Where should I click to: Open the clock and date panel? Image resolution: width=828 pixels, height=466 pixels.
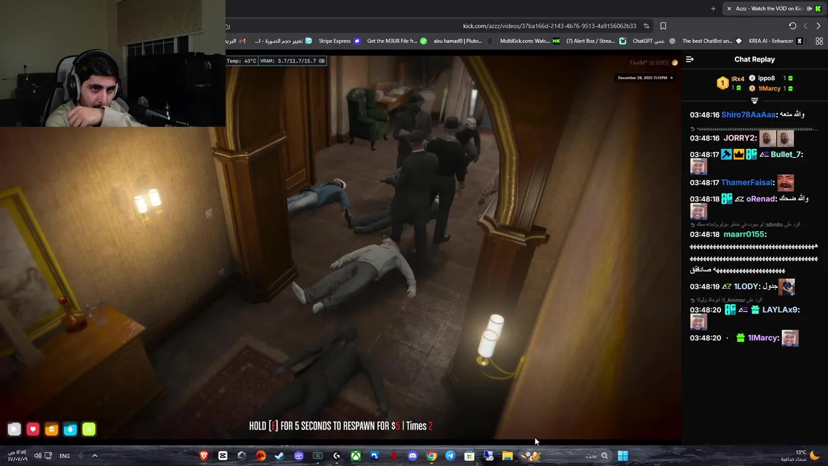tap(17, 456)
